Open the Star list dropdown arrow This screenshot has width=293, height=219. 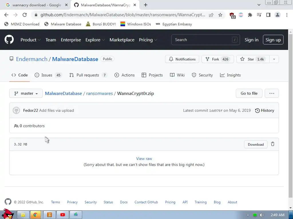click(274, 59)
